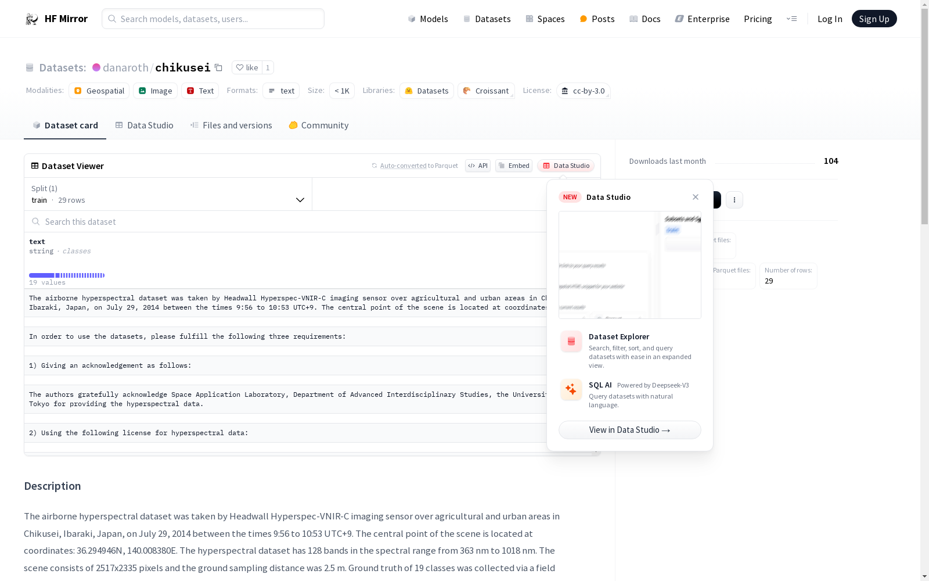Screen dimensions: 929x581
Task: Expand the Split train dropdown
Action: coord(168,194)
